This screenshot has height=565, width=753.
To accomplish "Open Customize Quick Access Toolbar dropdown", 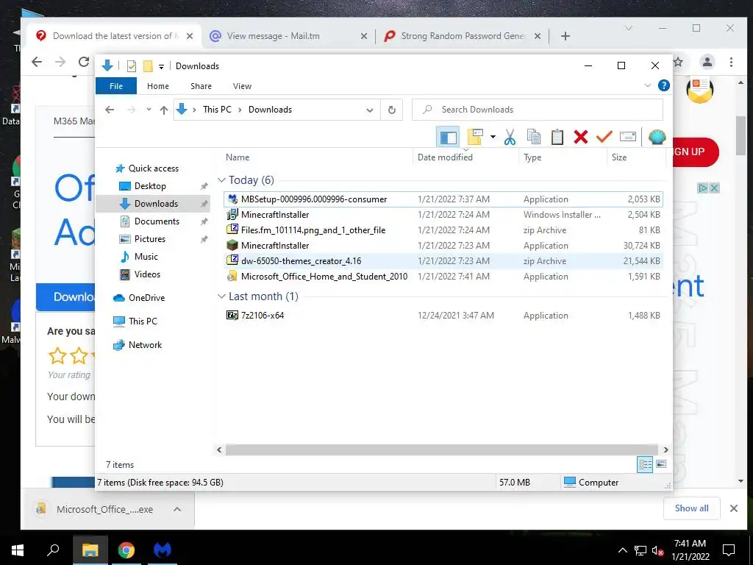I will click(x=161, y=66).
